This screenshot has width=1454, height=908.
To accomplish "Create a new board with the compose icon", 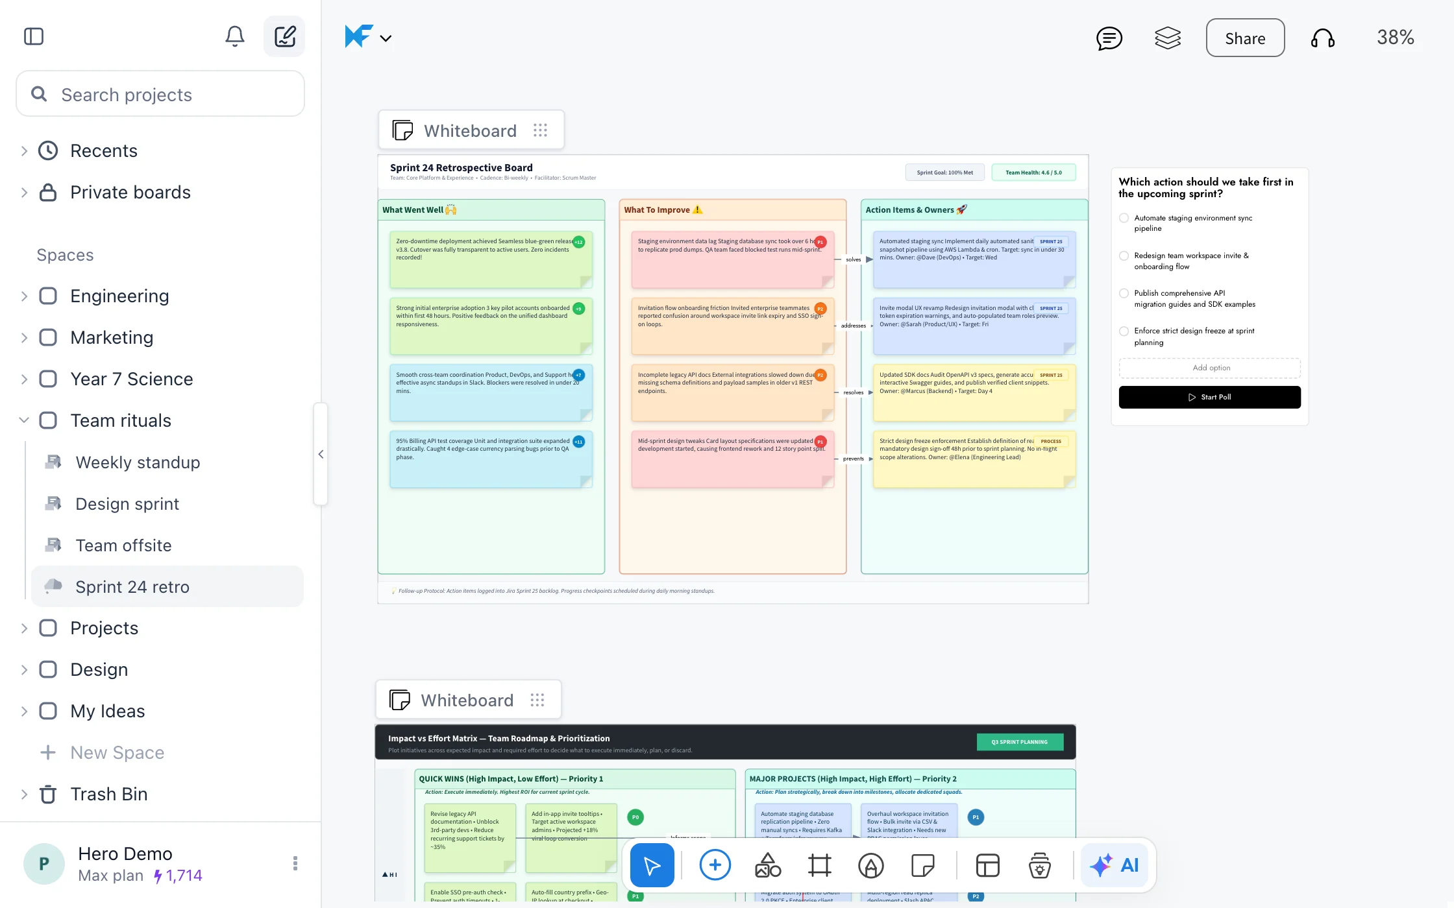I will tap(284, 36).
